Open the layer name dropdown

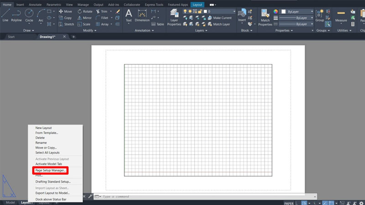(x=221, y=11)
